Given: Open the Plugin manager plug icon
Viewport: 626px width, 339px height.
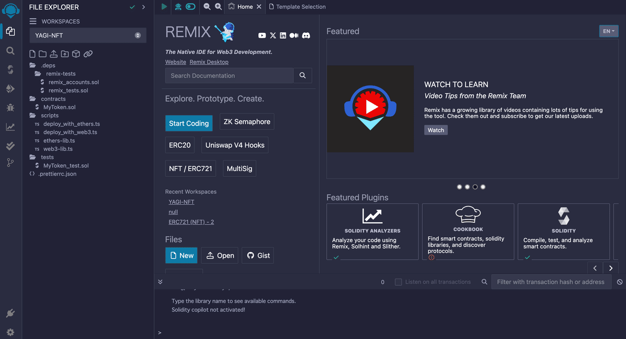Looking at the screenshot, I should pyautogui.click(x=10, y=313).
